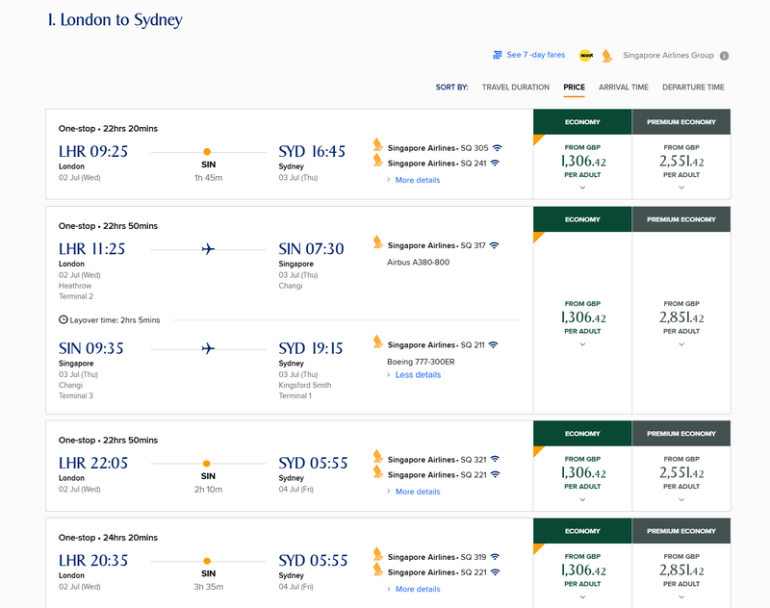
Task: Click Wi-Fi icon beside flight SQ 317
Action: point(494,245)
